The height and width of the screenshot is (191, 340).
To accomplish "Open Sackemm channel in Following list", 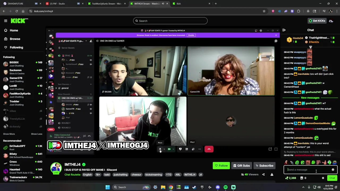I will tap(23, 72).
